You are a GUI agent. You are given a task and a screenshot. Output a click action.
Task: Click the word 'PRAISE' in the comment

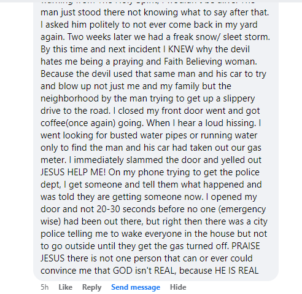pyautogui.click(x=246, y=246)
